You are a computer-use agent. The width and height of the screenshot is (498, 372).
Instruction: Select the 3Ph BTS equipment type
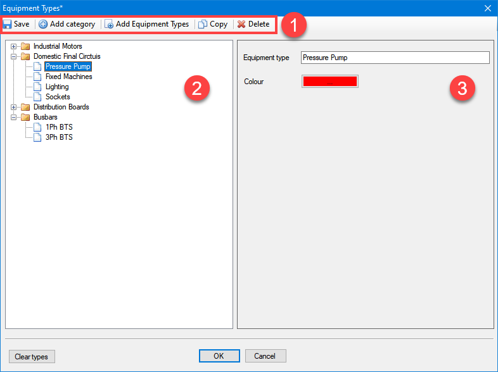point(59,138)
